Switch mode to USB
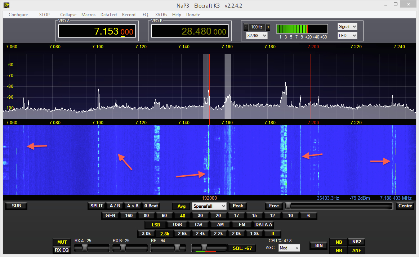Screen dimensions: 419x257 pyautogui.click(x=178, y=225)
